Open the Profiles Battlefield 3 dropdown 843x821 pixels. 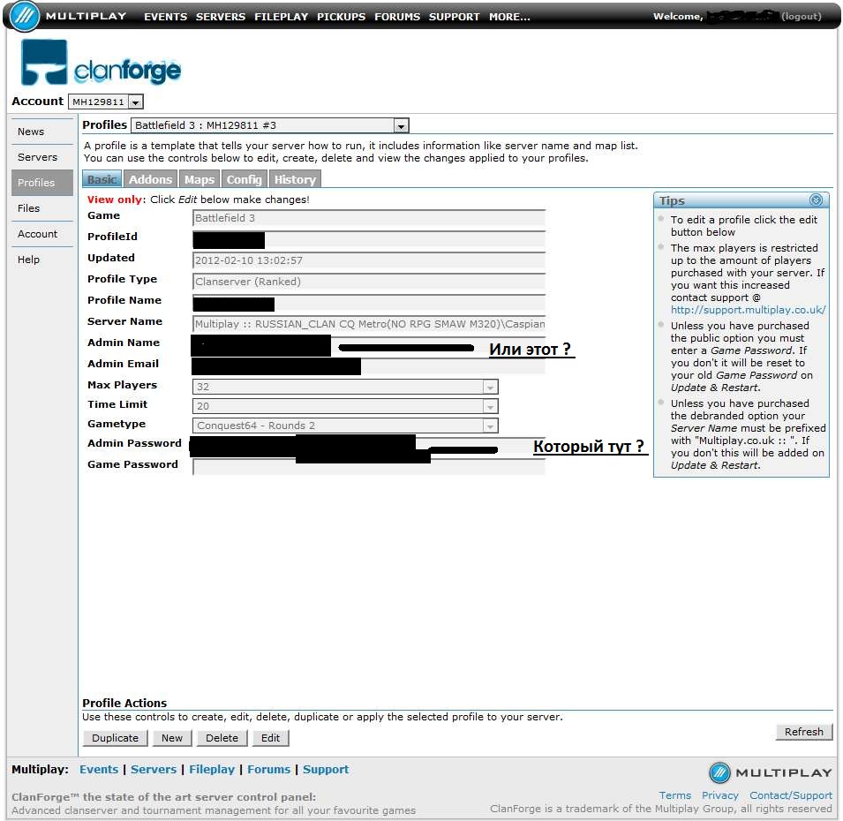pos(270,125)
